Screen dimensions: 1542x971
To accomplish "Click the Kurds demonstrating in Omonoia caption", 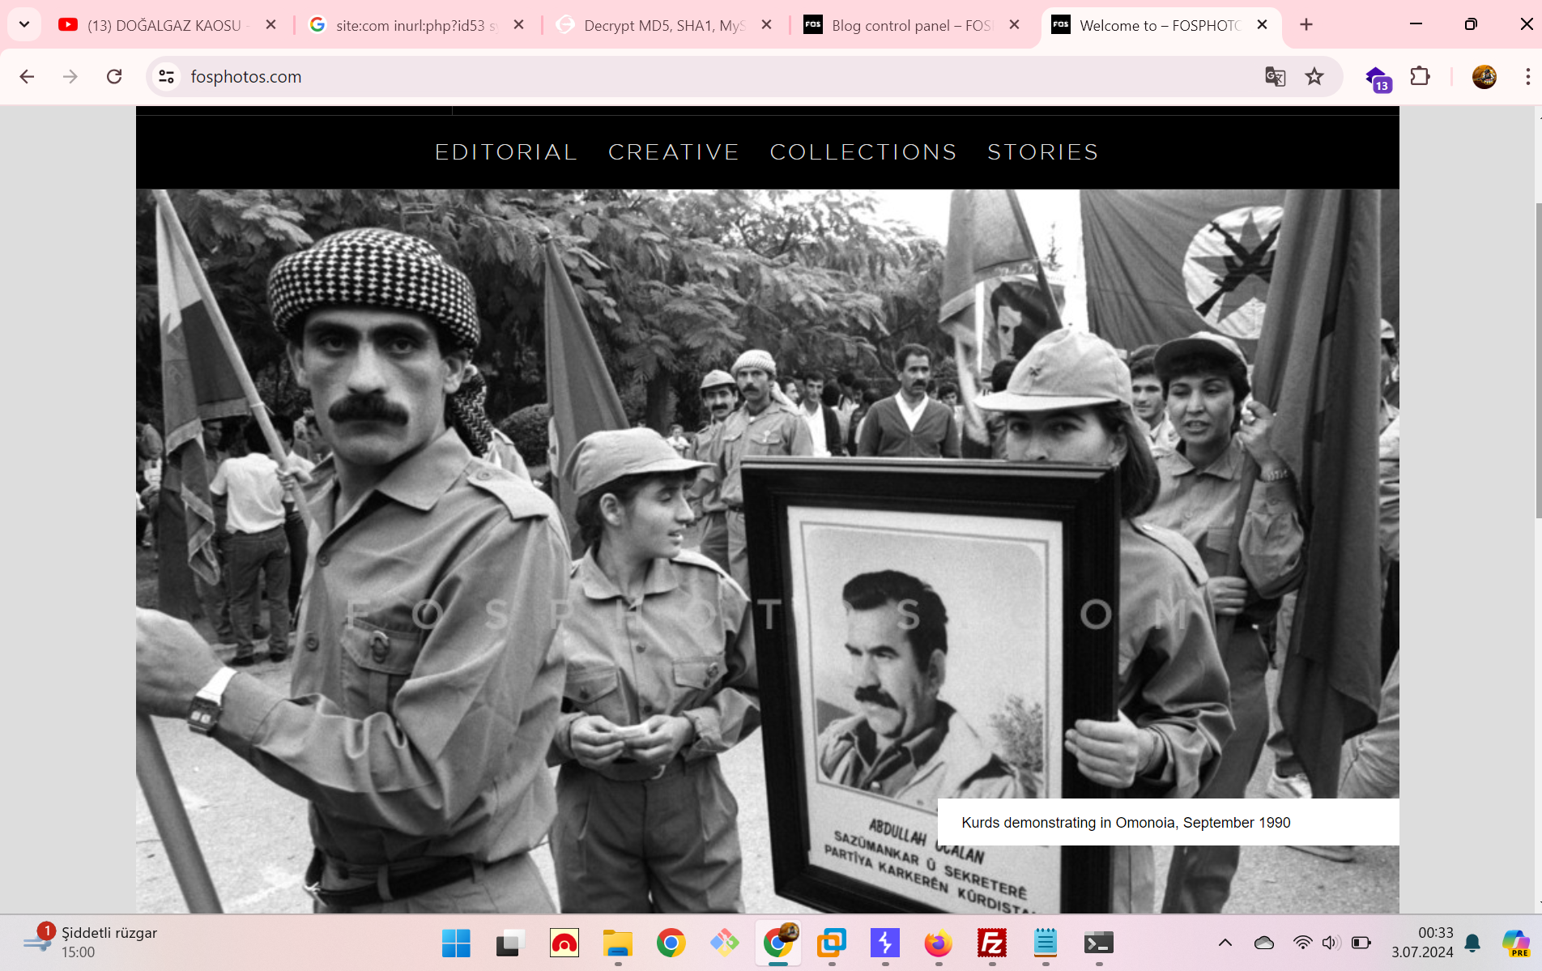I will pyautogui.click(x=1126, y=823).
